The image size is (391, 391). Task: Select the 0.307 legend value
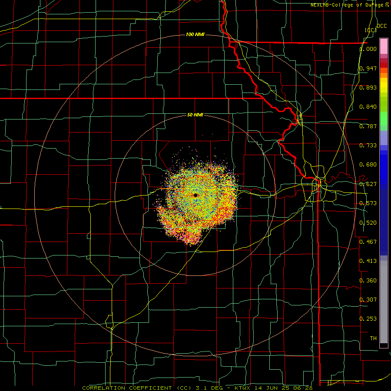coord(368,299)
